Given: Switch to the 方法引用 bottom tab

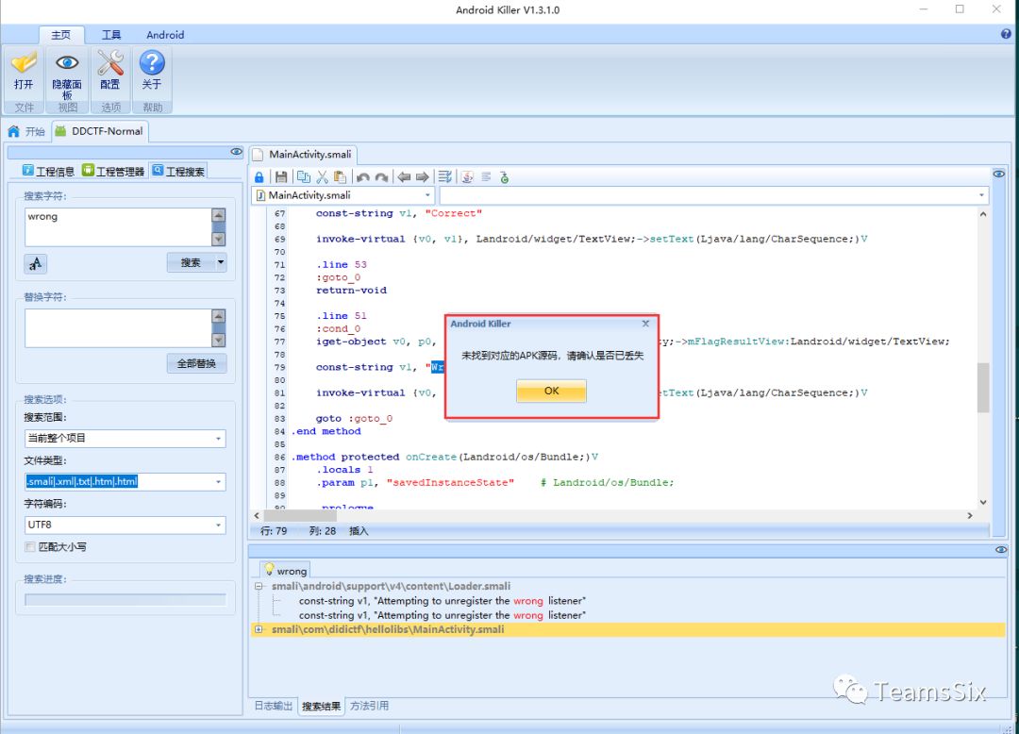Looking at the screenshot, I should (369, 706).
